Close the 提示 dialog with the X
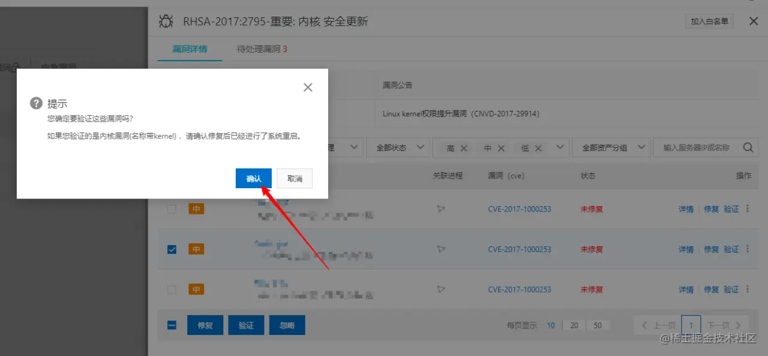 [308, 88]
